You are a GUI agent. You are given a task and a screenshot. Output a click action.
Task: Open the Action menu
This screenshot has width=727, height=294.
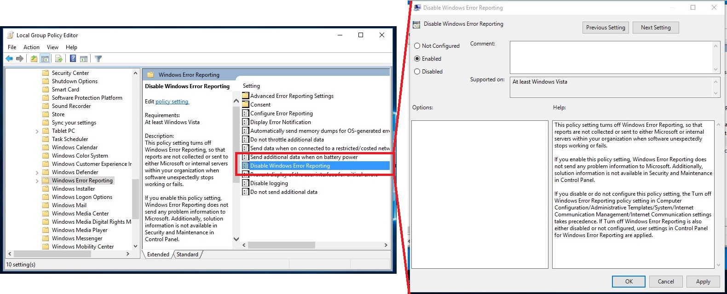point(31,47)
